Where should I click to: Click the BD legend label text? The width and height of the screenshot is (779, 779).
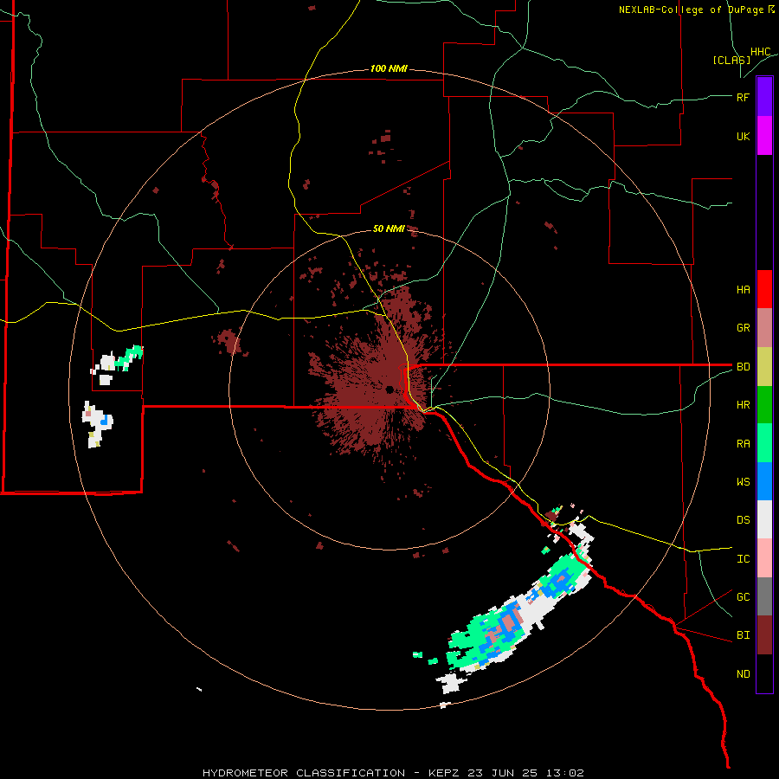pos(743,367)
